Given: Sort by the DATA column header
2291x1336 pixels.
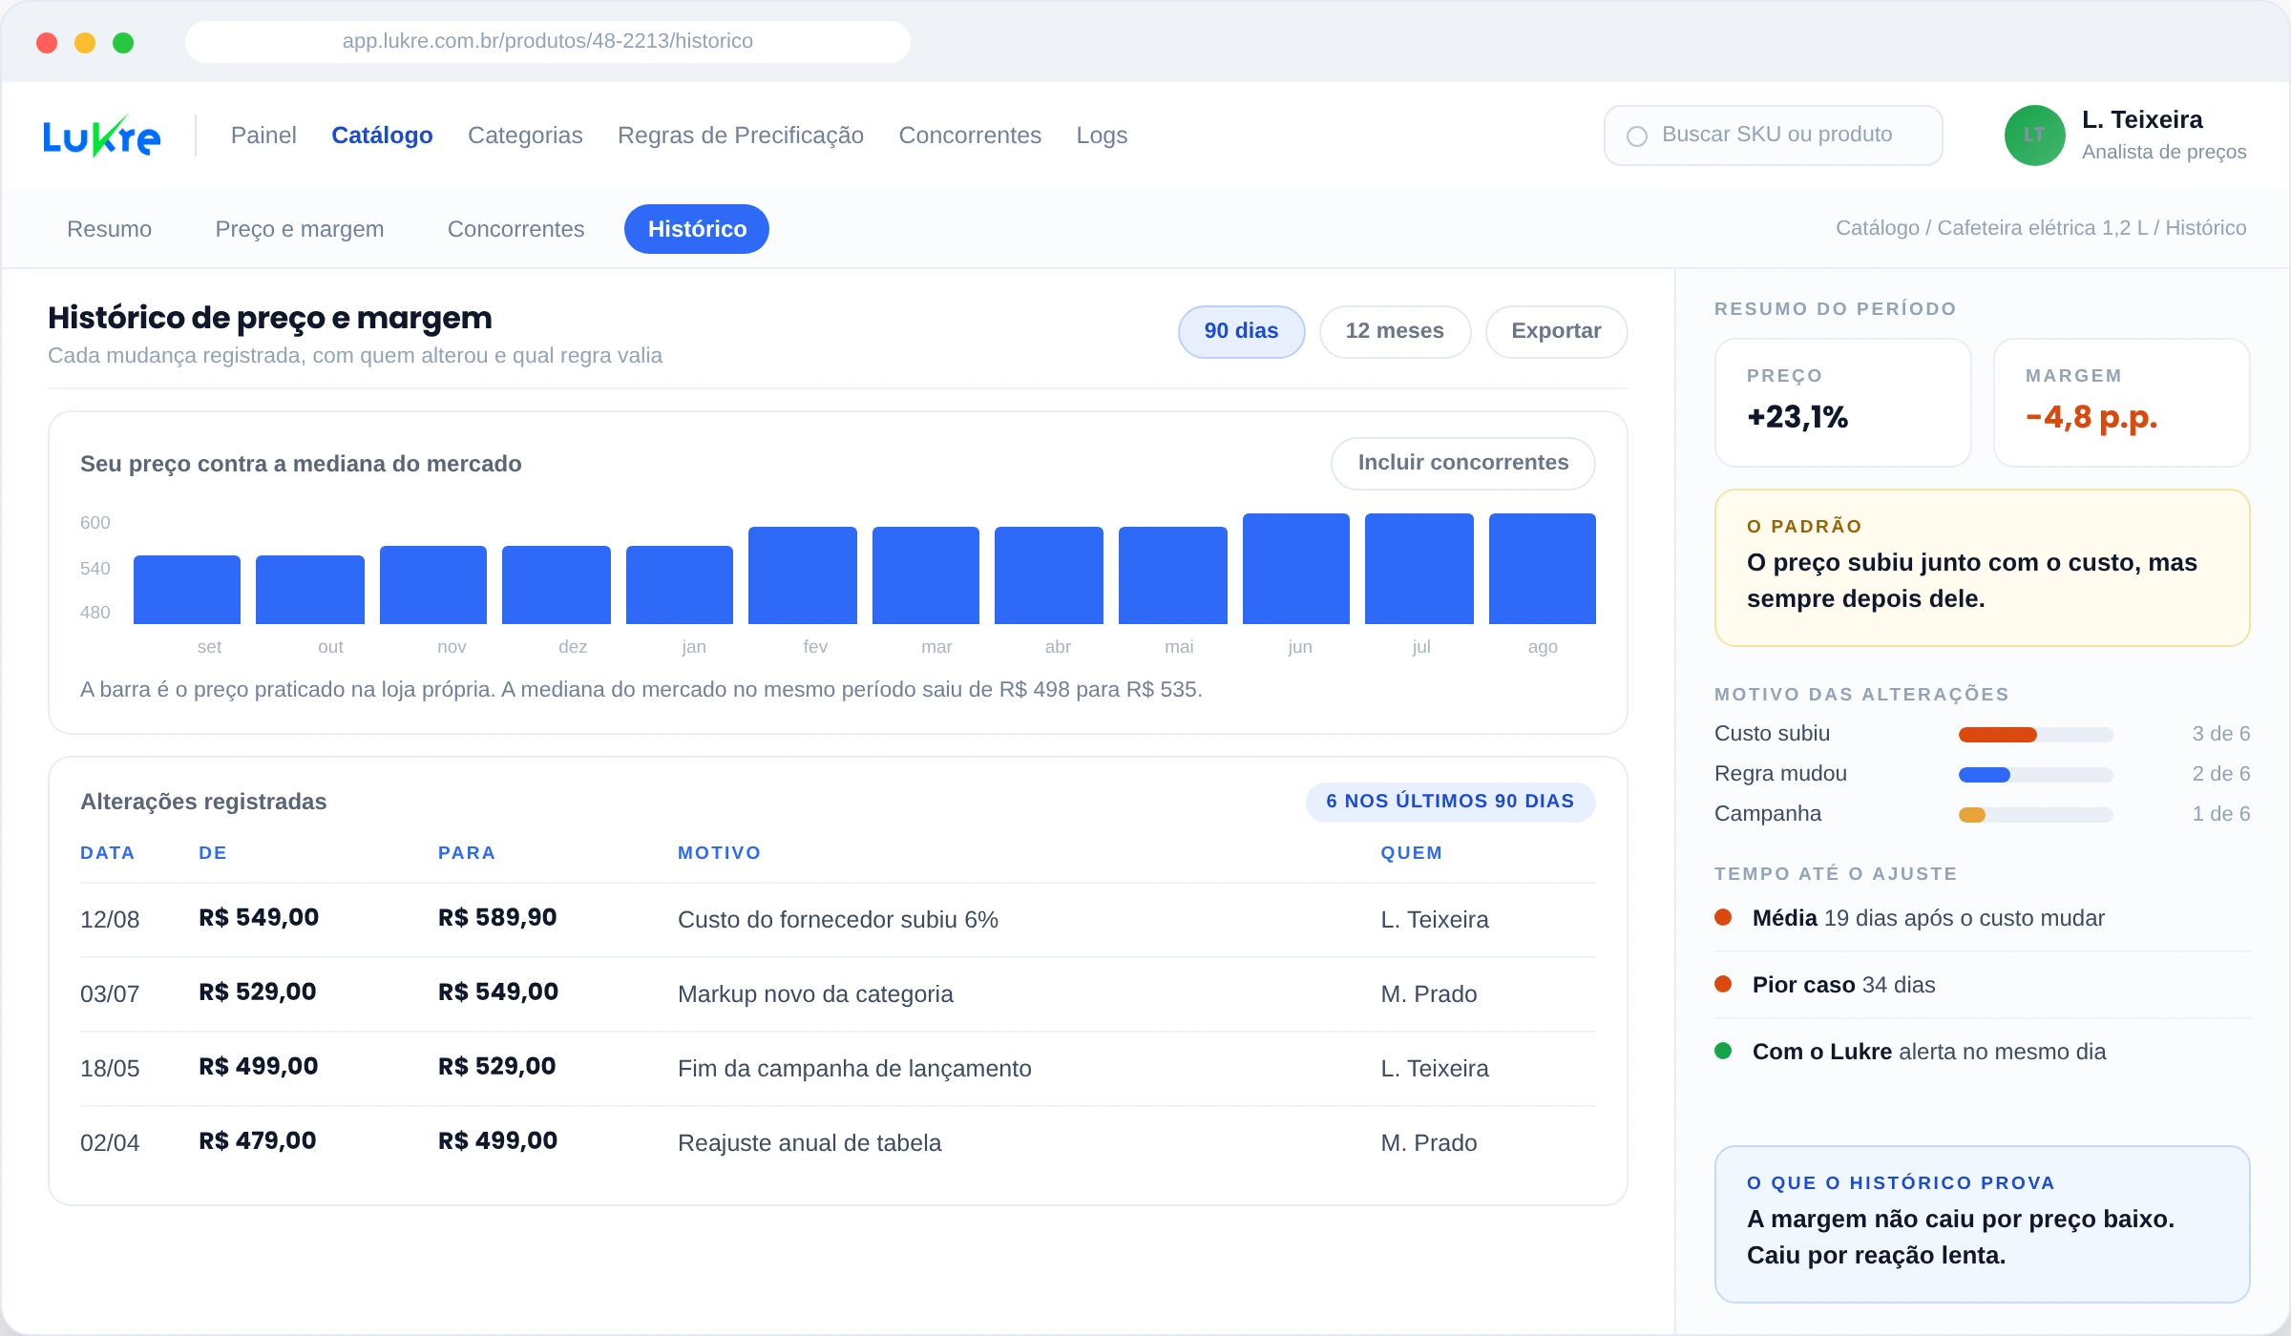Looking at the screenshot, I should point(107,853).
